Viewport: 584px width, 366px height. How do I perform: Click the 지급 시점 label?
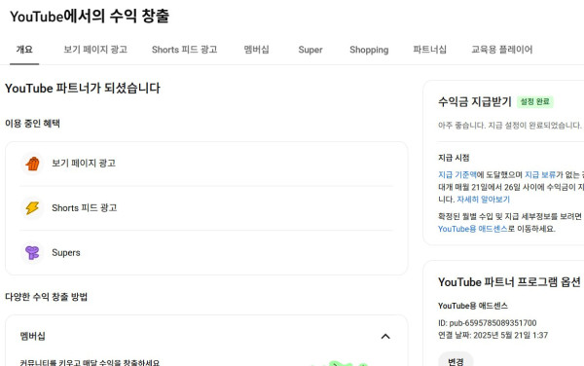[454, 158]
